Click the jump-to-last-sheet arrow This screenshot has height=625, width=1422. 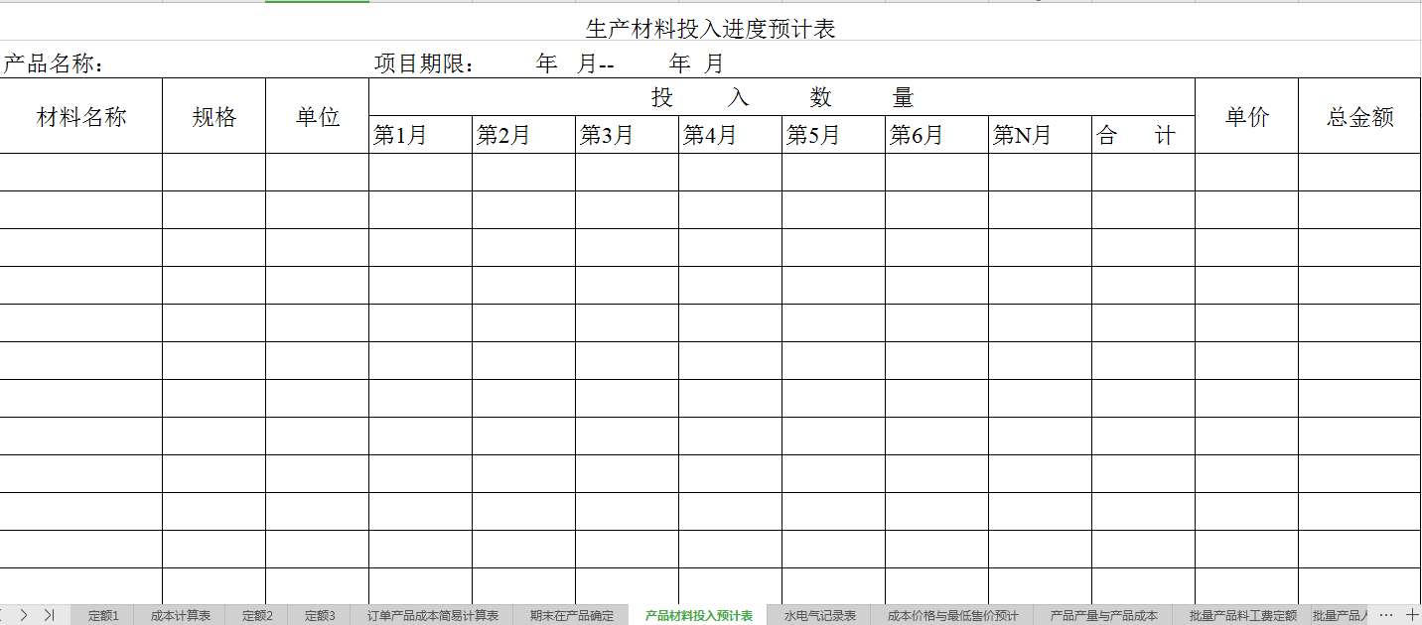(47, 614)
